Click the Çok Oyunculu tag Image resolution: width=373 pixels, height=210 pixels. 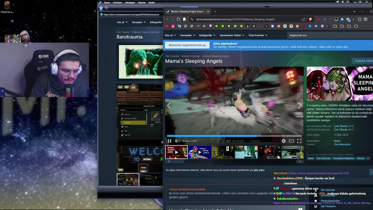pos(323,158)
